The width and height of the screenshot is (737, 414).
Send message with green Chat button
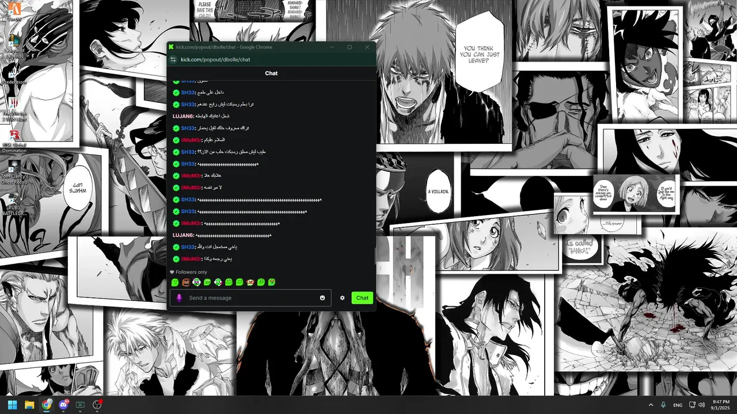(362, 298)
